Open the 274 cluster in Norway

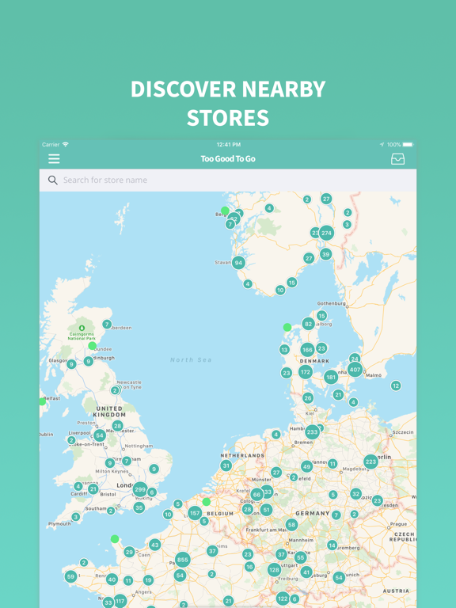[x=326, y=233]
